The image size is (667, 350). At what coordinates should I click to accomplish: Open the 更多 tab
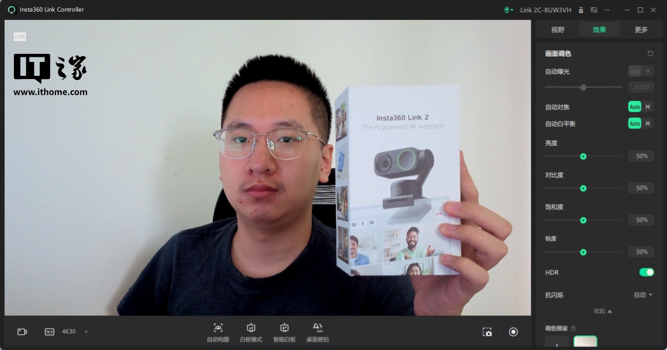coord(641,30)
